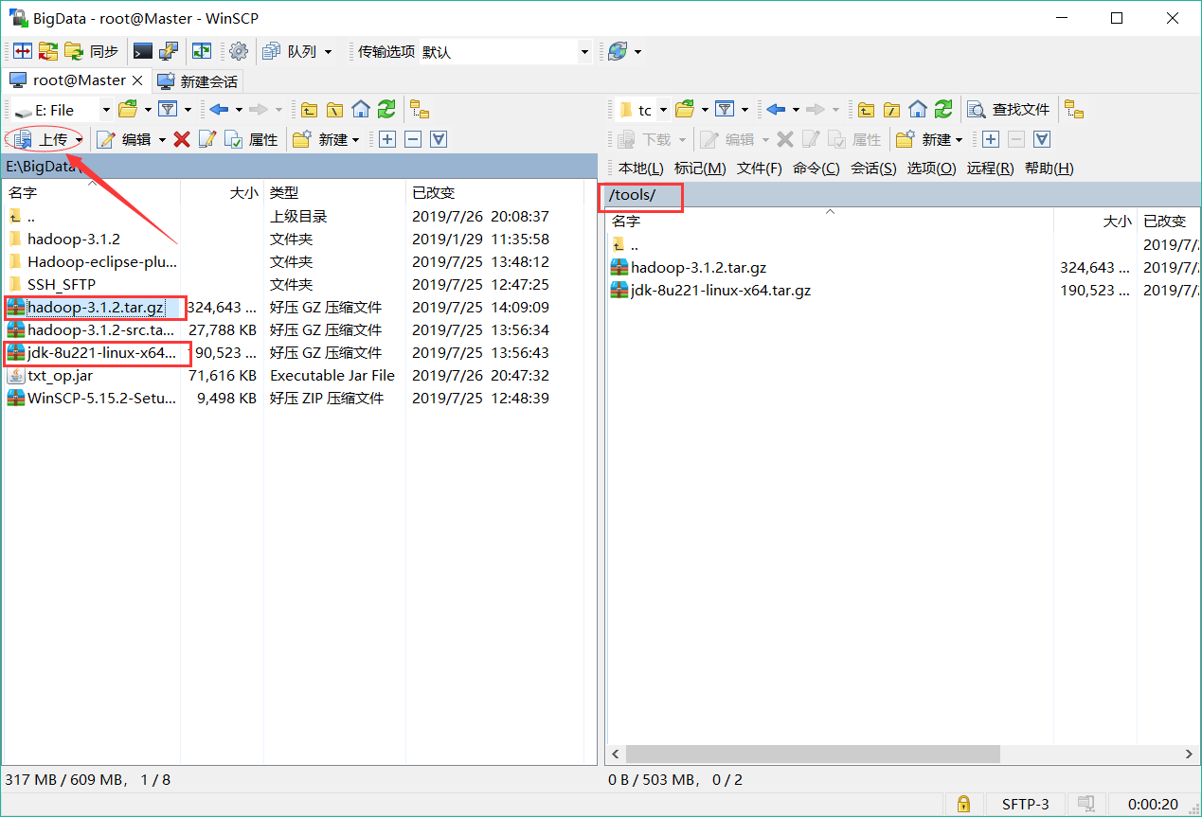Click the globe icon in top toolbar
The height and width of the screenshot is (817, 1202).
click(x=618, y=51)
